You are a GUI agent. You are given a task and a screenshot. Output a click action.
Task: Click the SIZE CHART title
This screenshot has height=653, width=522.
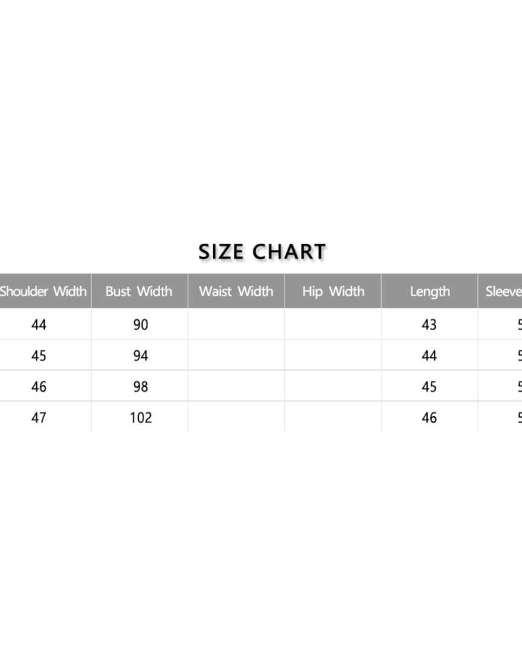tap(262, 252)
